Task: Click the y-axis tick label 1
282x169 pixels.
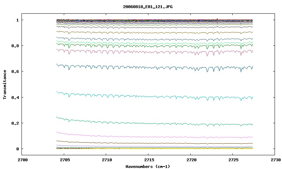Action: click(x=17, y=20)
